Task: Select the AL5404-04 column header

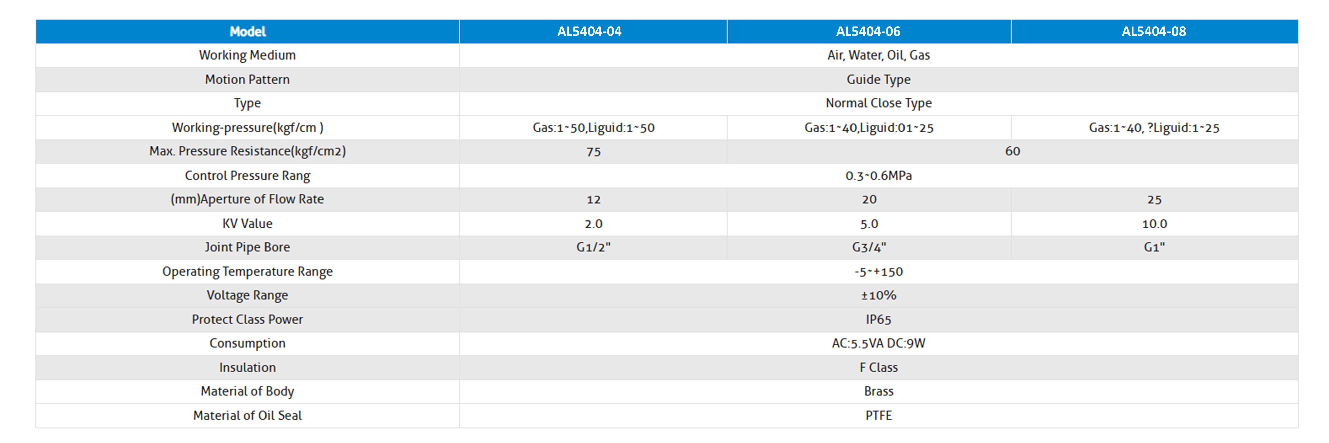Action: [593, 31]
